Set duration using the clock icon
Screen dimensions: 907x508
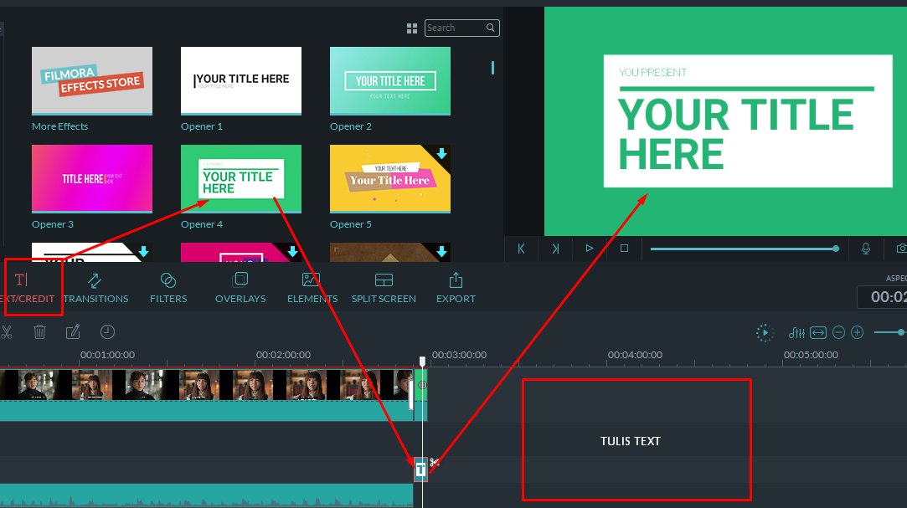(107, 331)
